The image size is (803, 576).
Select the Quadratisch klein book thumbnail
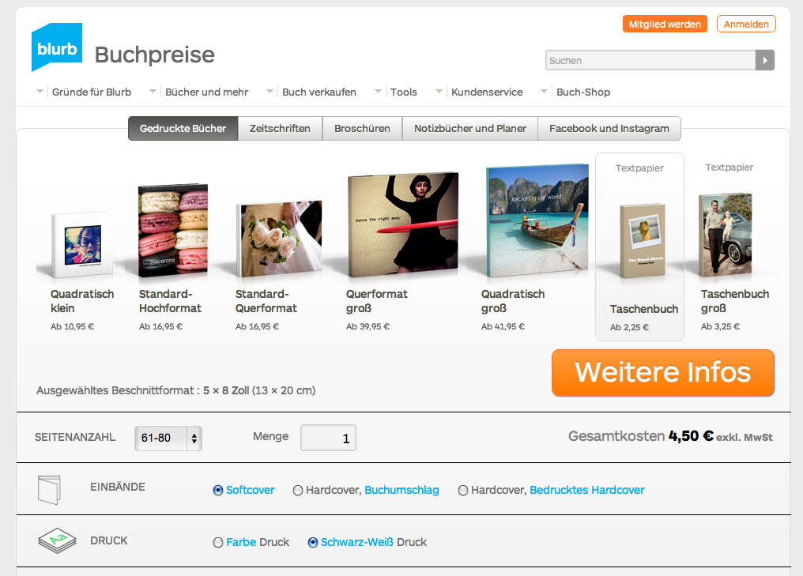click(82, 245)
